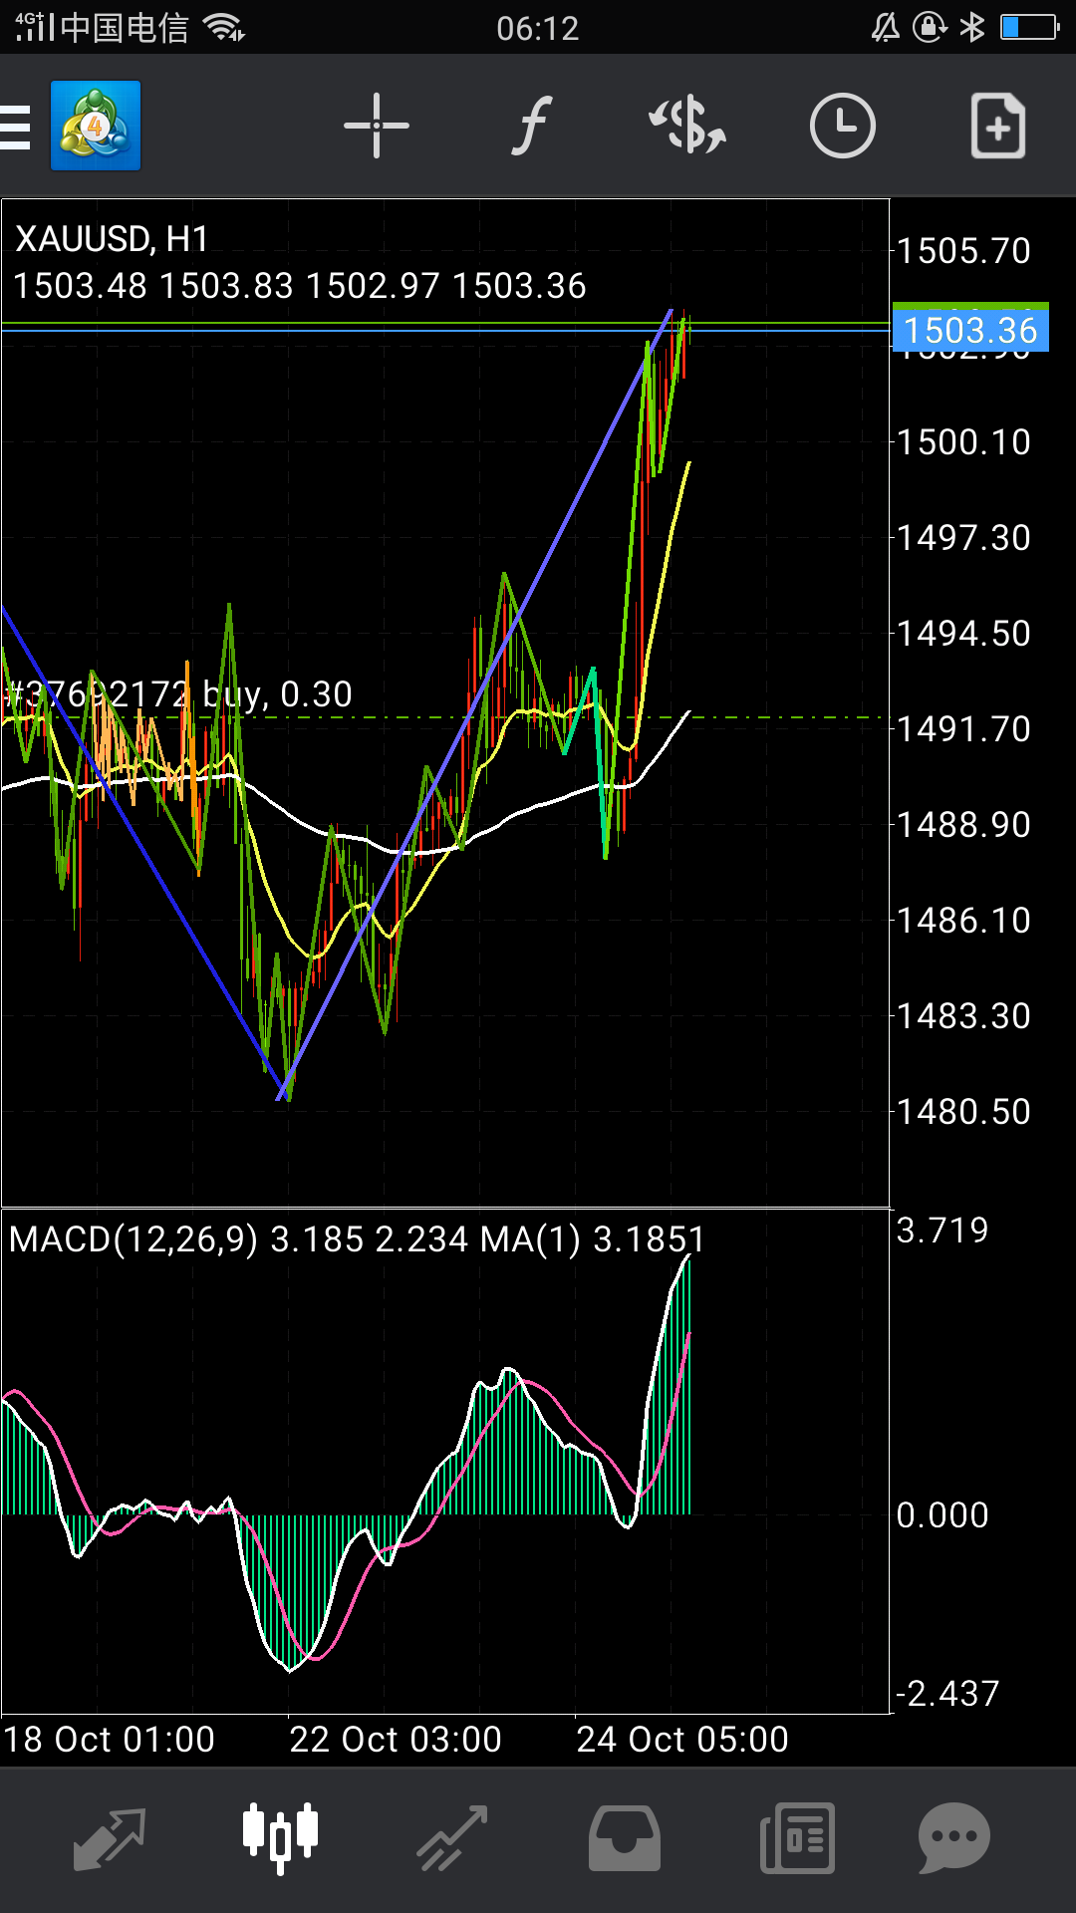
Task: Create a new order with the plus-document icon
Action: [998, 126]
